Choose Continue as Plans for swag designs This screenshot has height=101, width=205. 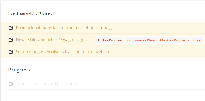(x=141, y=40)
